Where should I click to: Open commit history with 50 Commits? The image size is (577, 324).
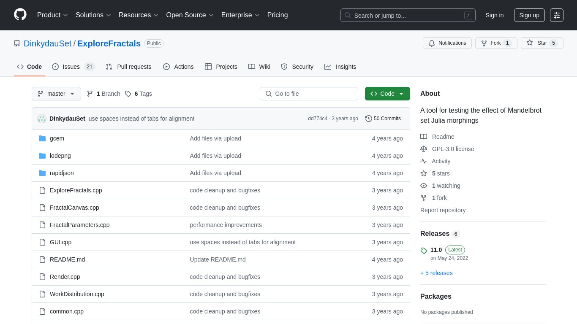[x=383, y=119]
